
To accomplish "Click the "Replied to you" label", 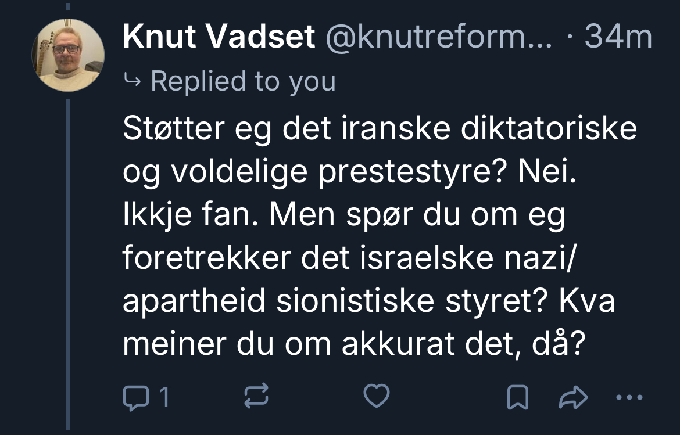I will click(243, 81).
